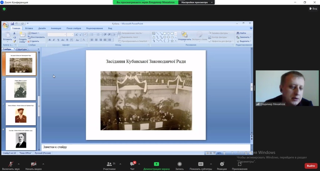
Task: Open the Реакции reactions menu
Action: click(x=222, y=164)
